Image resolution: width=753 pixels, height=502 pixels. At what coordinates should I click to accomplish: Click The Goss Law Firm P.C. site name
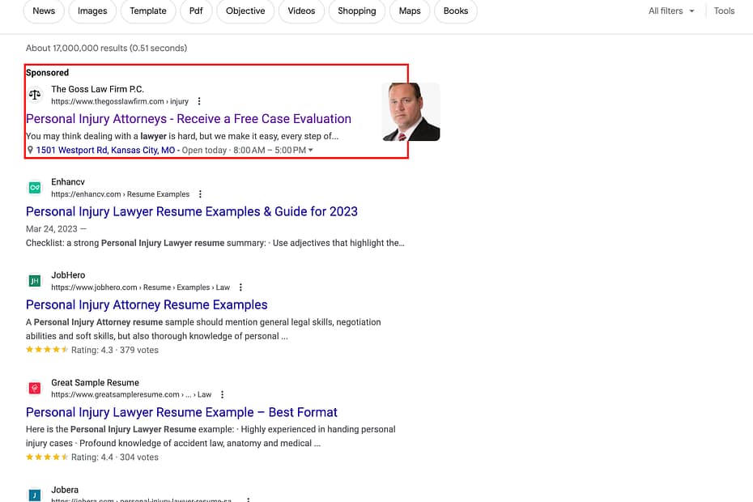[x=97, y=89]
